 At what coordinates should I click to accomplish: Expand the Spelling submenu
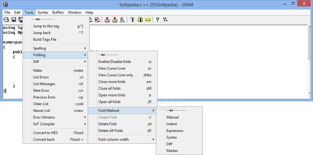56,48
